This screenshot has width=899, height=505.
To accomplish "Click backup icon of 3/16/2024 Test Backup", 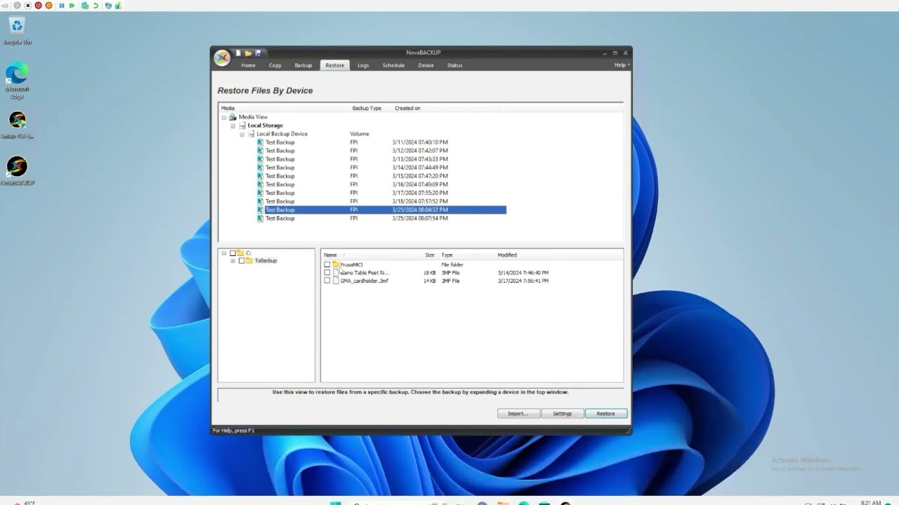I will [x=260, y=184].
